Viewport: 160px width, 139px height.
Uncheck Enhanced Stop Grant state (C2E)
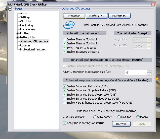coord(64,90)
